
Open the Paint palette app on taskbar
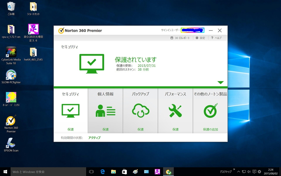(135, 172)
